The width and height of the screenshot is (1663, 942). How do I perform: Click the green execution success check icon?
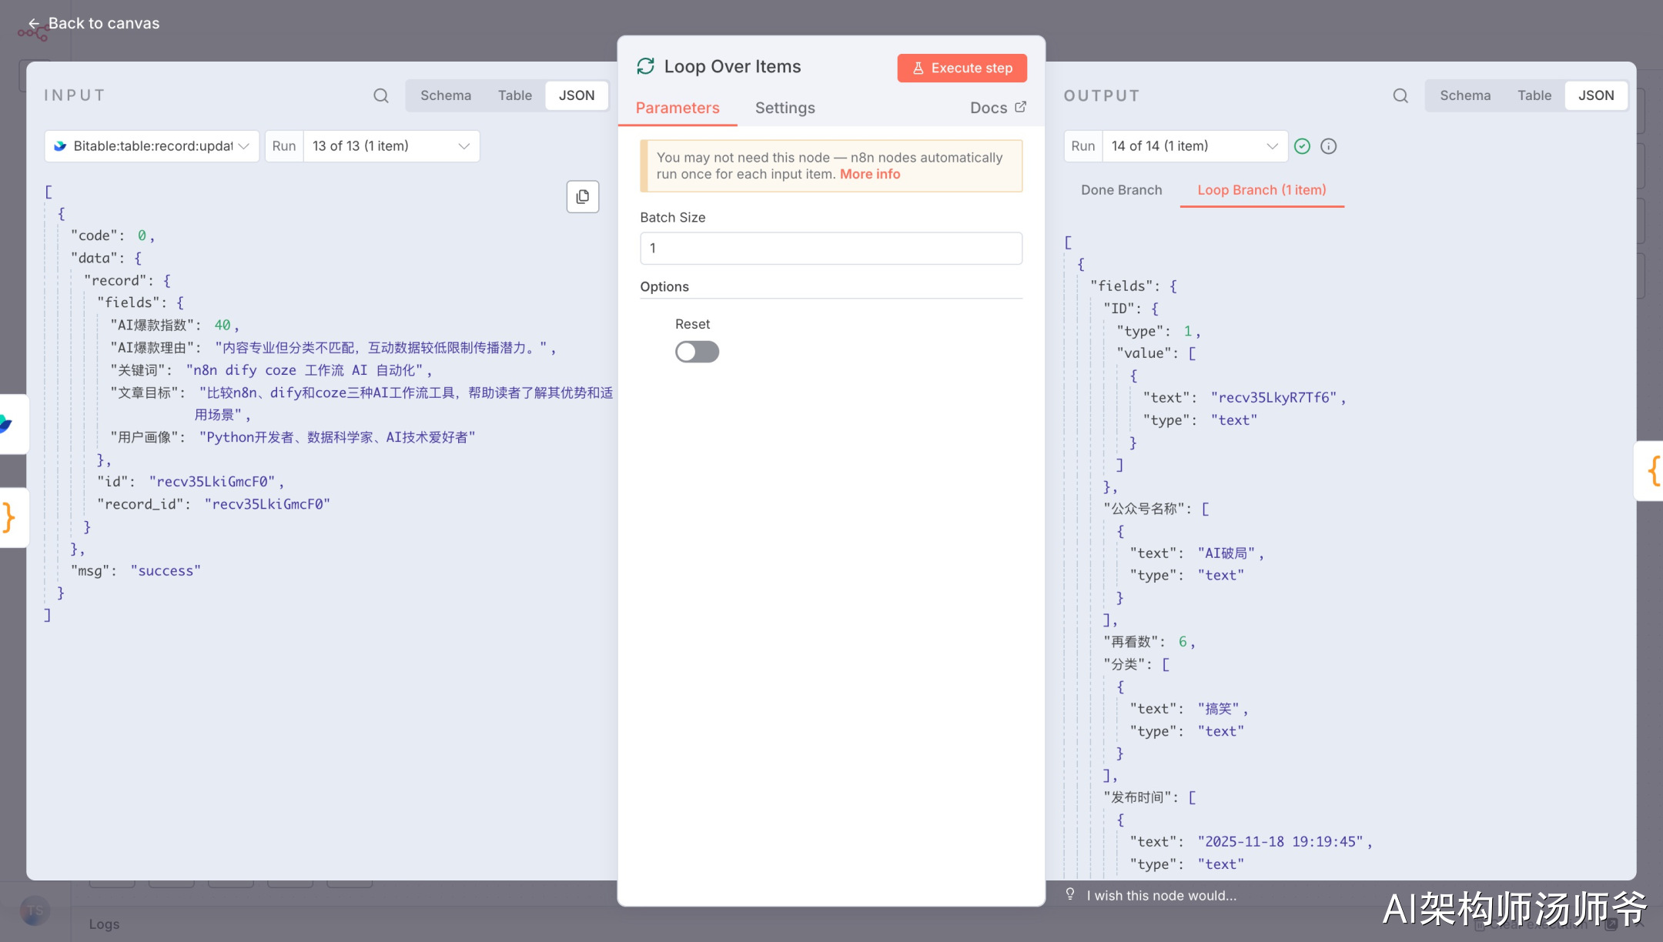click(x=1302, y=146)
